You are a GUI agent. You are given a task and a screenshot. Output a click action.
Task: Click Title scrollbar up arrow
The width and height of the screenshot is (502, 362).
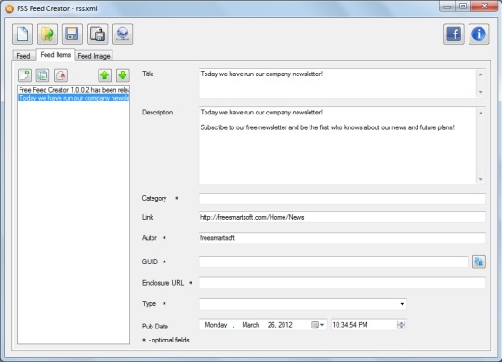click(481, 74)
